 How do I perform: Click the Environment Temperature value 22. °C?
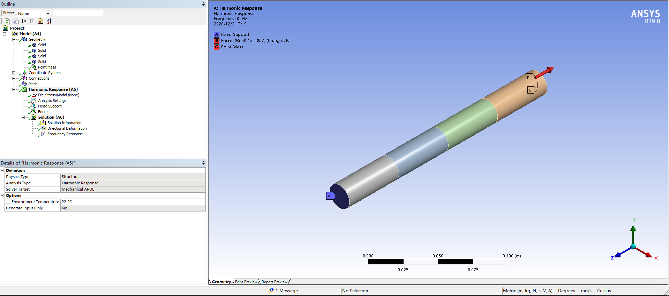(133, 202)
